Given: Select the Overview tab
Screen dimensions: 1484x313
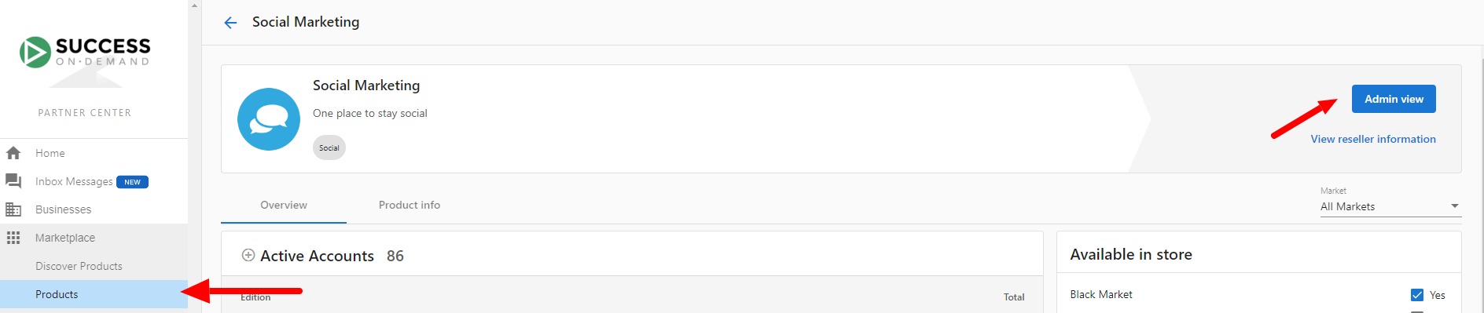Looking at the screenshot, I should (284, 205).
